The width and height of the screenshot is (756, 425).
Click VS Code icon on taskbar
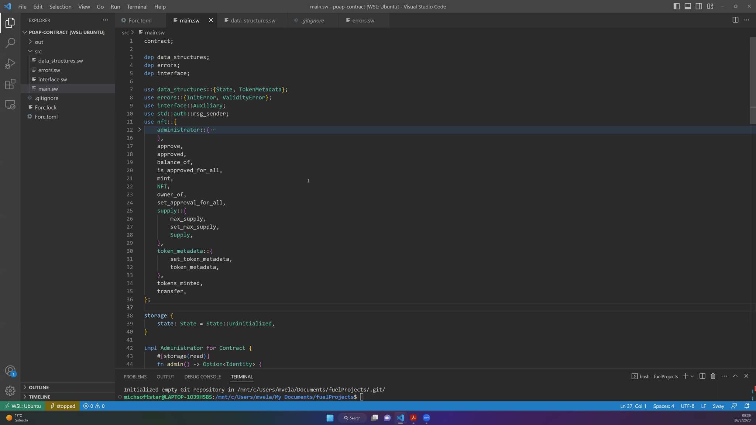click(x=400, y=418)
